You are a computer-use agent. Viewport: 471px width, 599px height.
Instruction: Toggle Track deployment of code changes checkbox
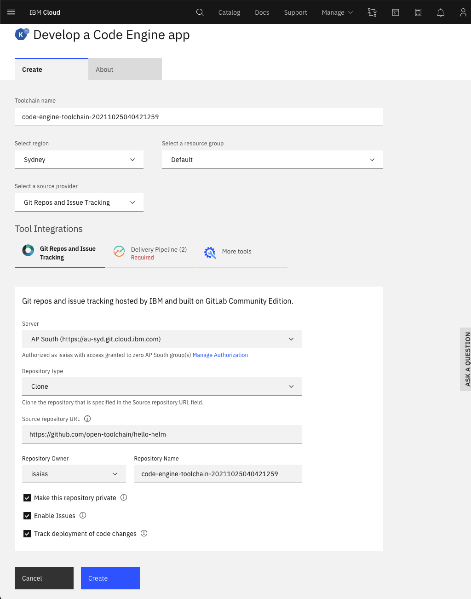click(x=27, y=534)
